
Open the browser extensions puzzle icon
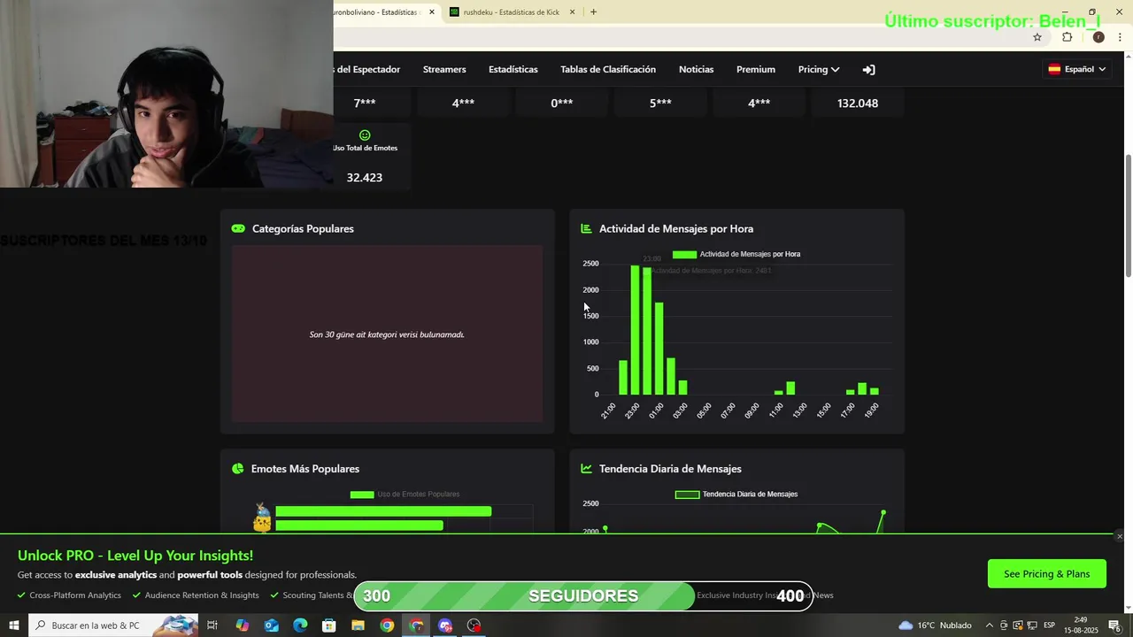[1067, 37]
